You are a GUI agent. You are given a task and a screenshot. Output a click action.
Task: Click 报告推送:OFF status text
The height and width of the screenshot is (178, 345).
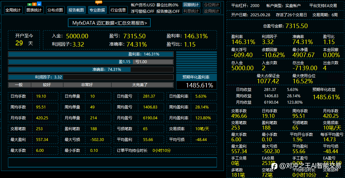click(x=168, y=11)
